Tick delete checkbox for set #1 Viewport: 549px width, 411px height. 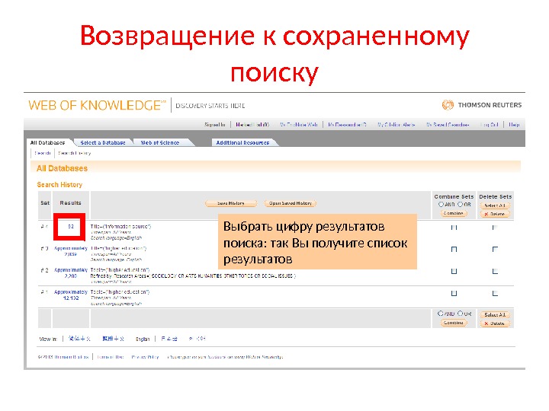495,293
